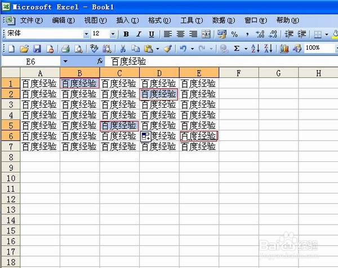This screenshot has width=338, height=268.
Task: Open Print Preview icon
Action: [x=78, y=49]
